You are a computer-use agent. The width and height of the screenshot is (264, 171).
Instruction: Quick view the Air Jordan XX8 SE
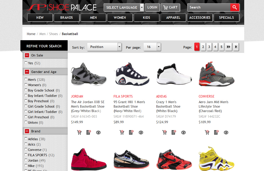pyautogui.click(x=98, y=132)
